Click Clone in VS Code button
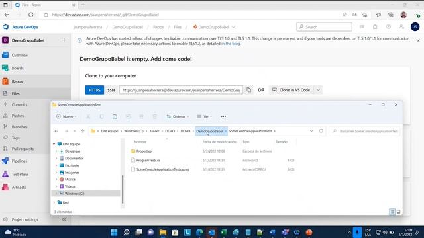 pyautogui.click(x=291, y=90)
